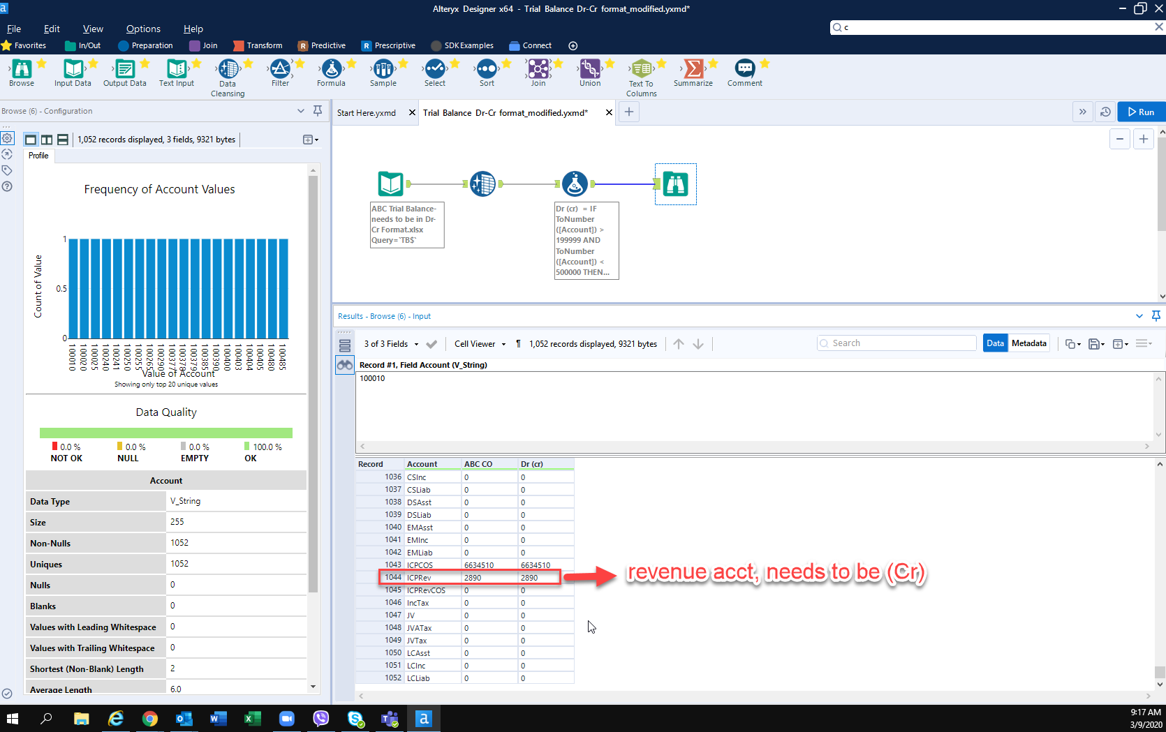Screen dimensions: 1166x732
Task: Toggle favorite star on Sort tool
Action: [x=507, y=64]
